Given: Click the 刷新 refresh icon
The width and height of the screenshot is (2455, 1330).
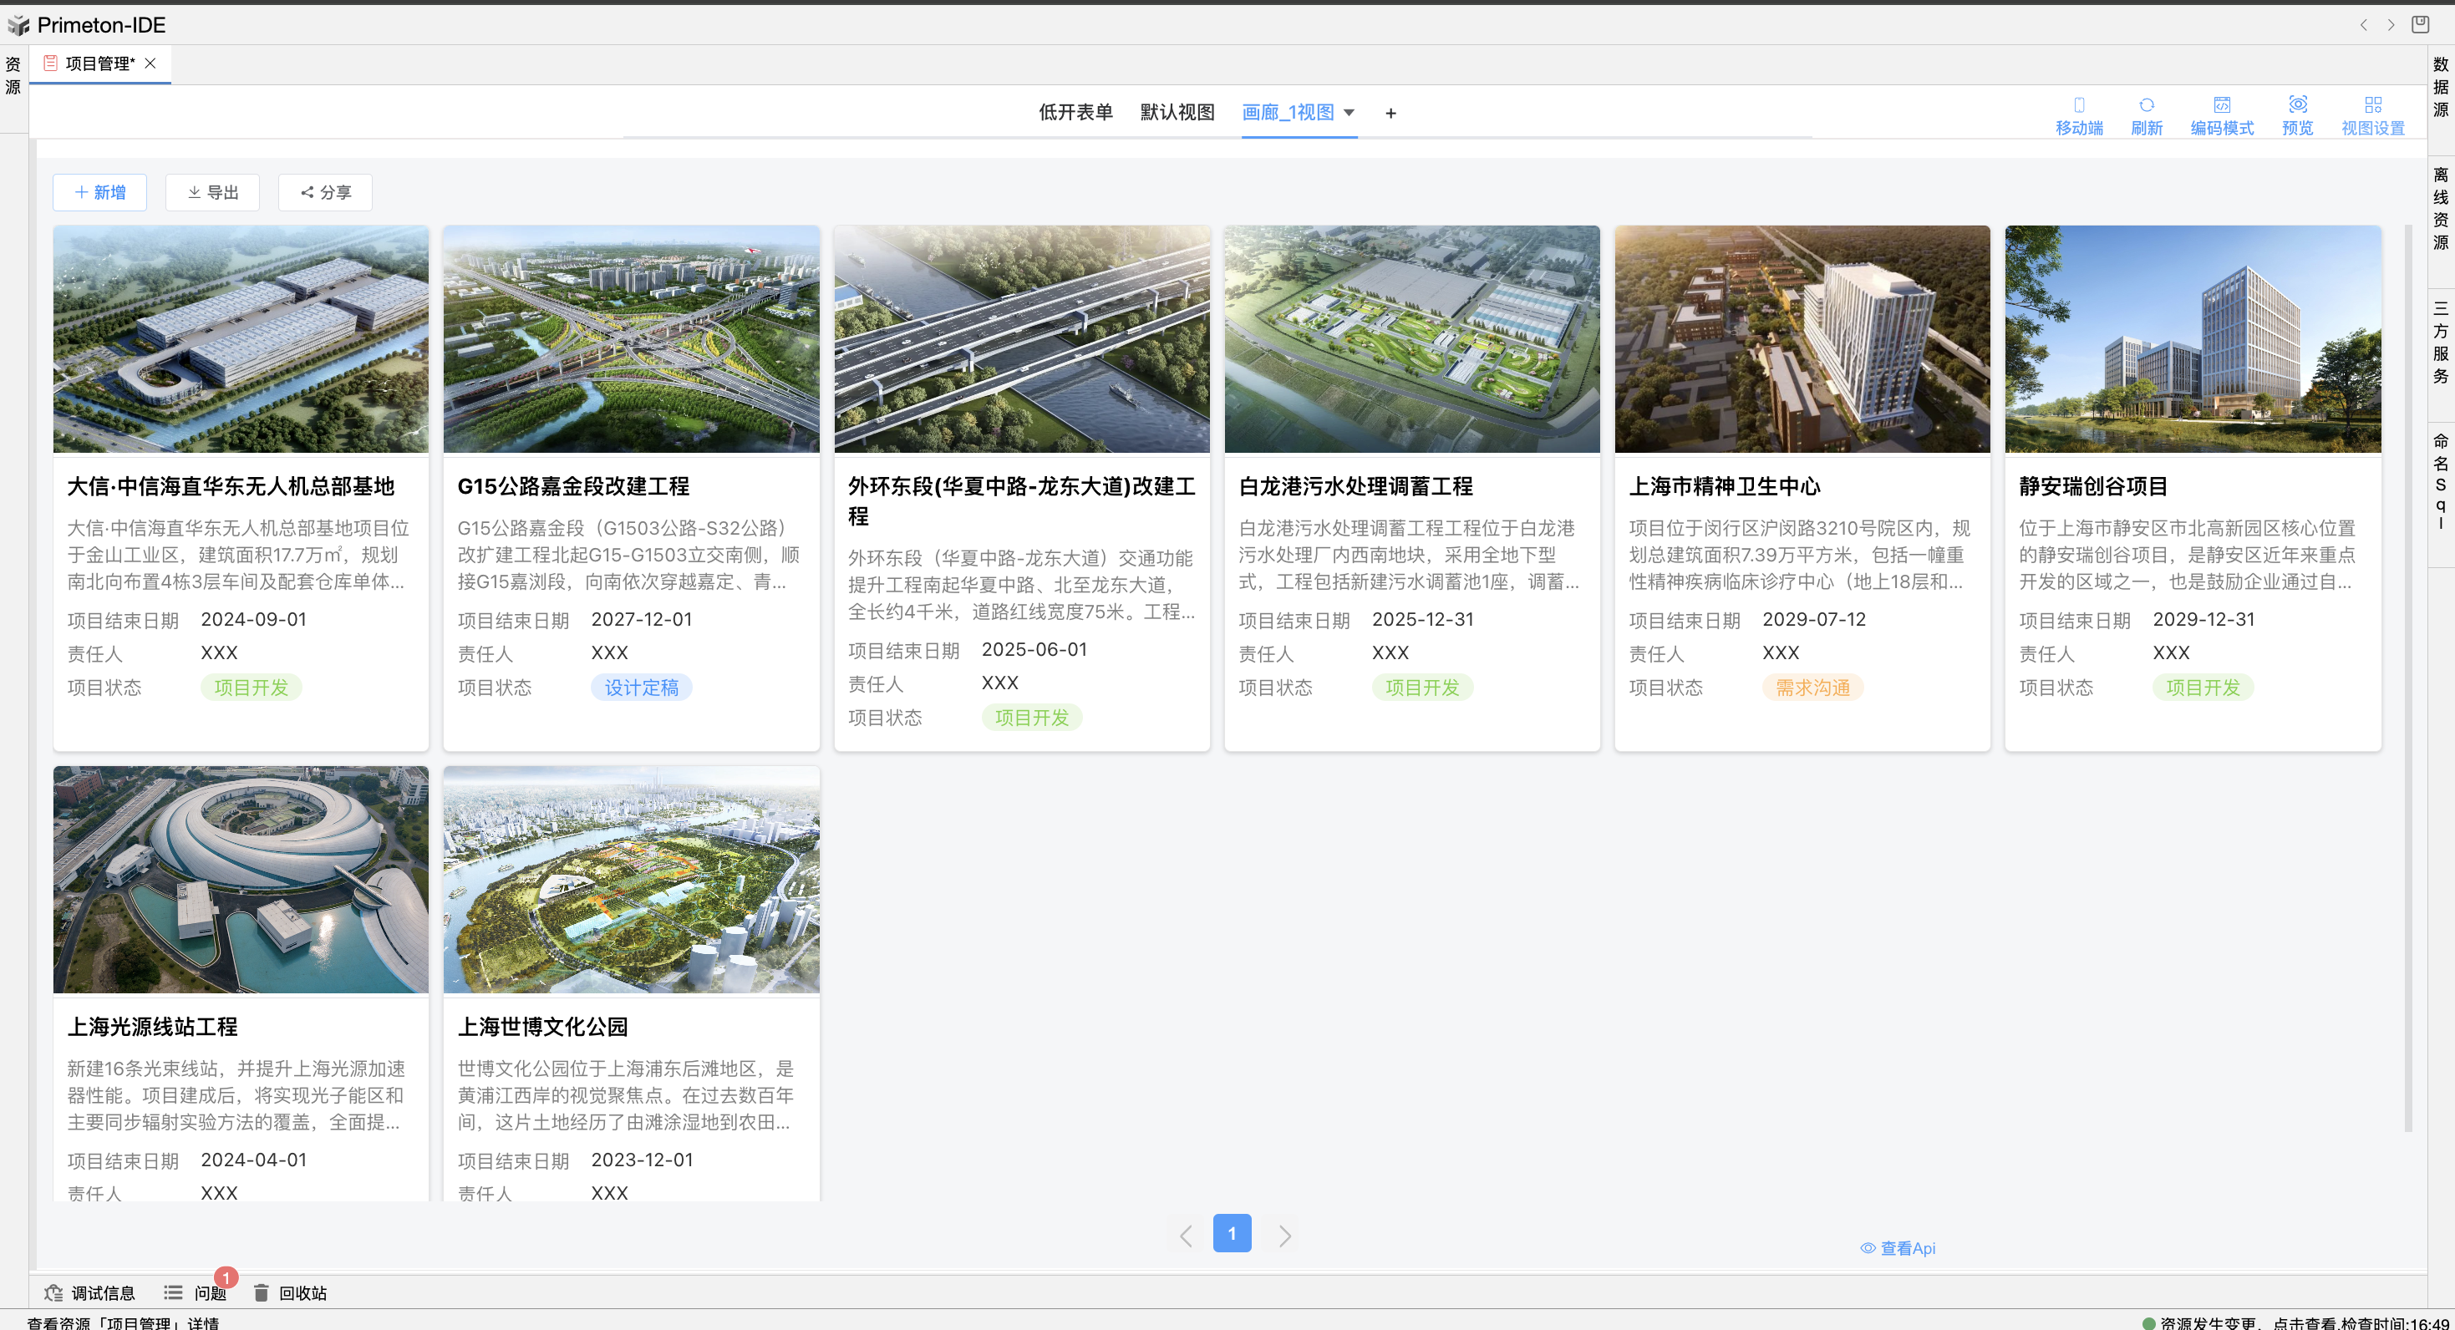Looking at the screenshot, I should tap(2146, 114).
